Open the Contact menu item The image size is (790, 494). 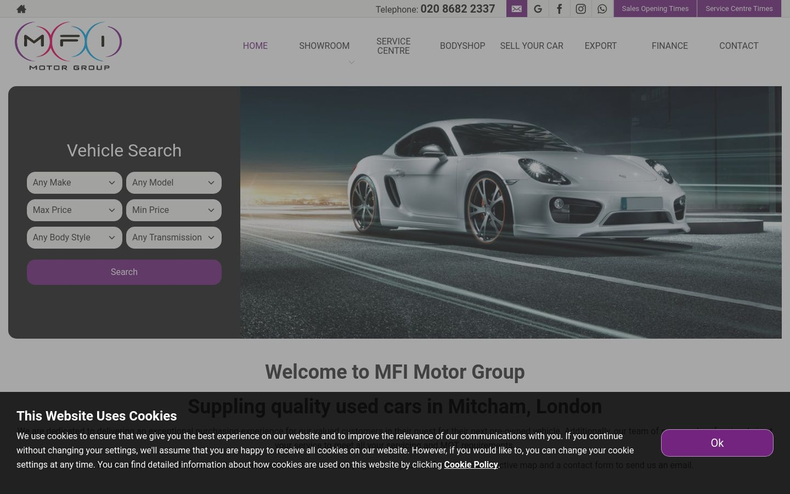[739, 46]
